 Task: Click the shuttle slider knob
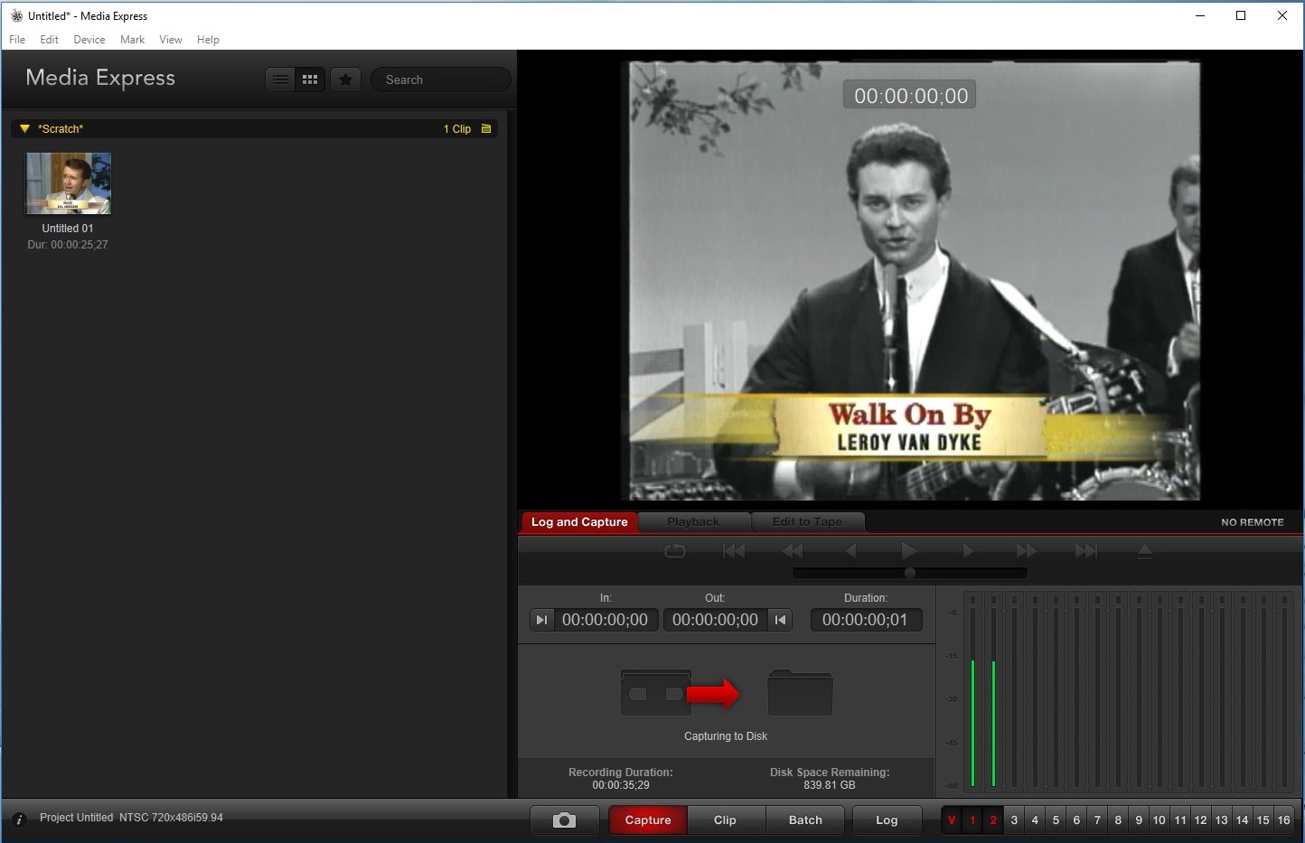pyautogui.click(x=910, y=573)
